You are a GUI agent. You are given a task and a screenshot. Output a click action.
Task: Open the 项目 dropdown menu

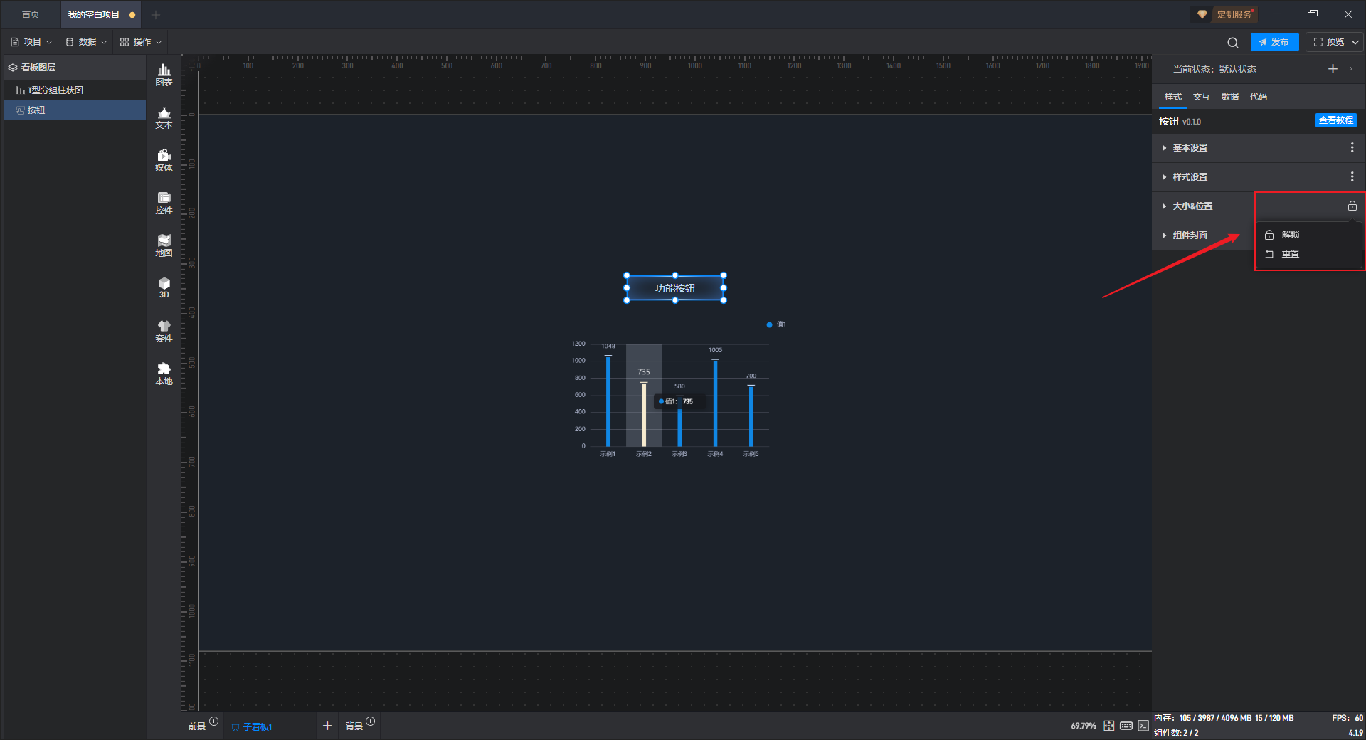click(31, 42)
